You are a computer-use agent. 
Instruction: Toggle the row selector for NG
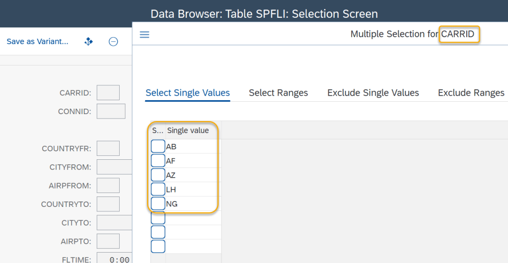point(158,203)
